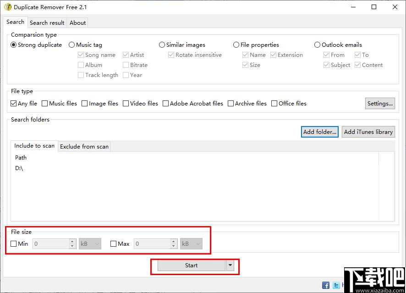406x293 pixels.
Task: Decrease the Max size value with down arrow
Action: tap(174, 246)
